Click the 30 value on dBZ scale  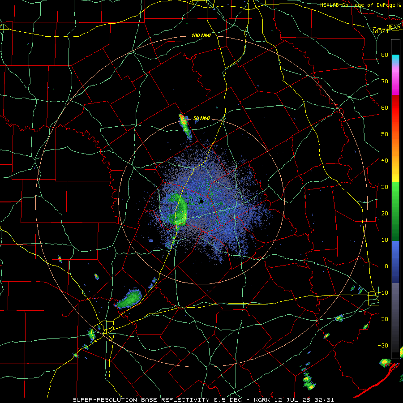pyautogui.click(x=385, y=187)
